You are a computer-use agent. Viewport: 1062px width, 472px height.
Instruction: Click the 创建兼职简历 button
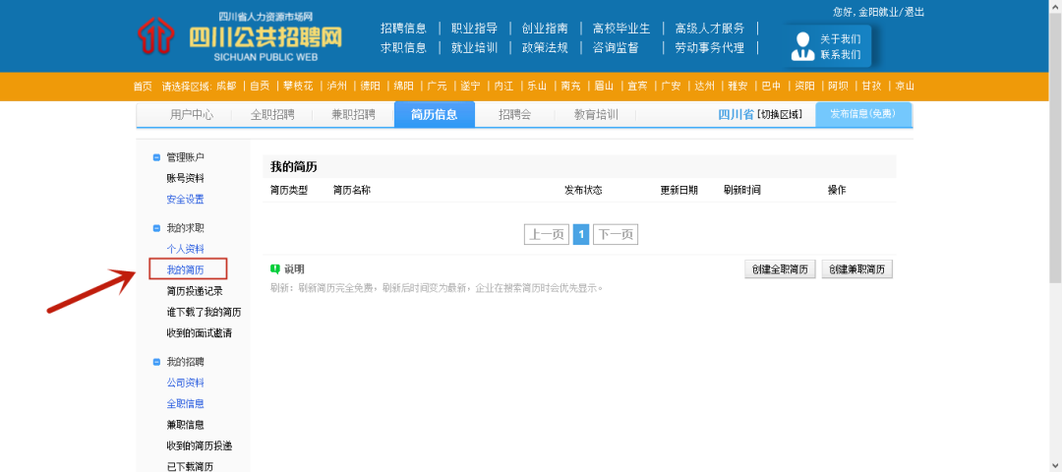point(856,269)
